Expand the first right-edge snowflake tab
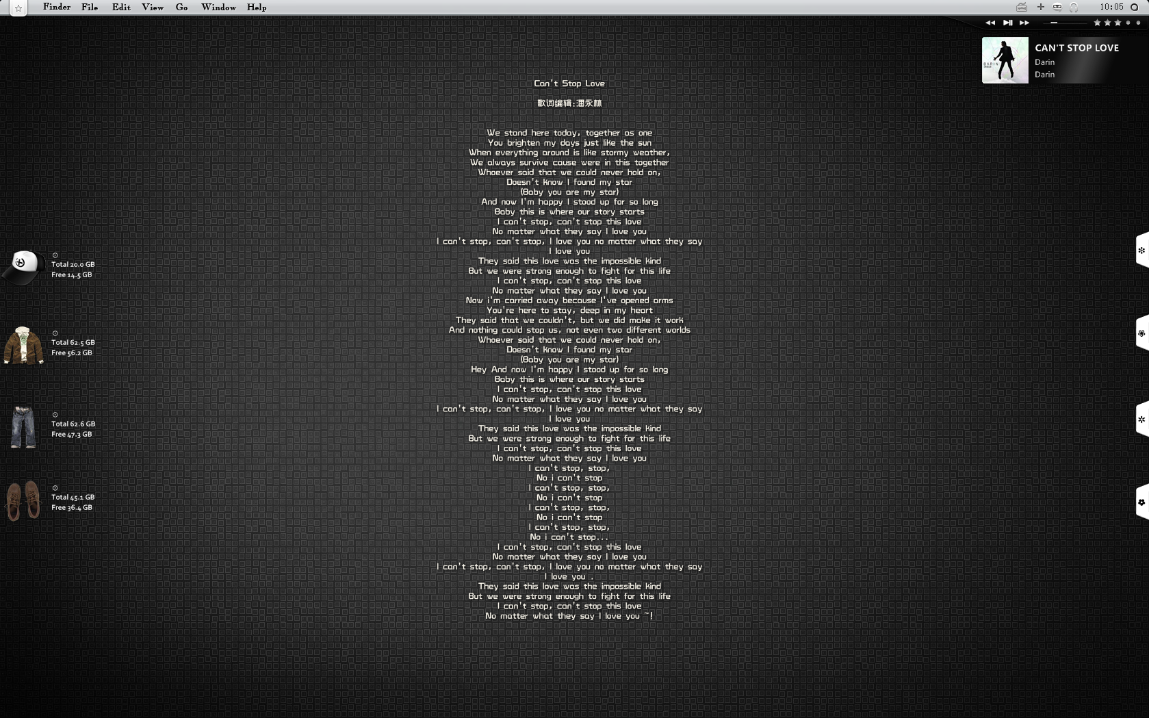The width and height of the screenshot is (1149, 718). (x=1142, y=251)
